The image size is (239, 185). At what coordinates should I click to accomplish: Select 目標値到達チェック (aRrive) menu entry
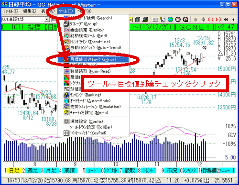coord(93,59)
